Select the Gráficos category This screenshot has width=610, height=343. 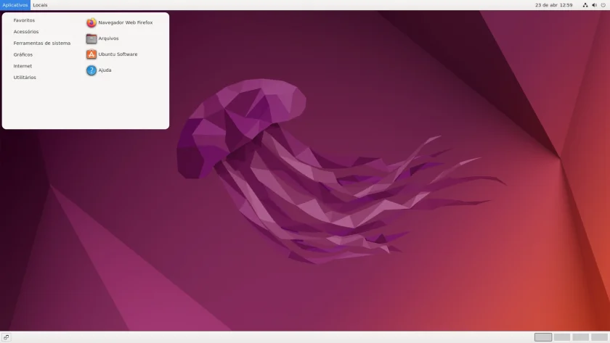[x=23, y=54]
